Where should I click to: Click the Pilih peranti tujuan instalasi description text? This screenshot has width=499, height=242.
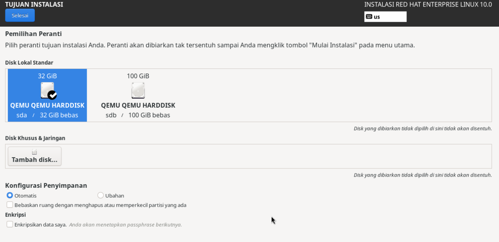point(210,45)
